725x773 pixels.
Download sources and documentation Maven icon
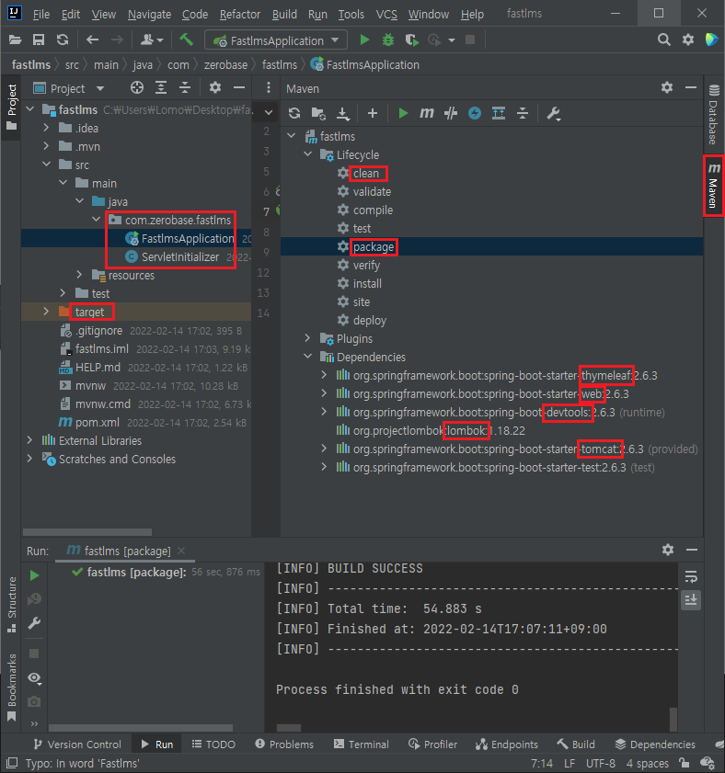(x=342, y=113)
